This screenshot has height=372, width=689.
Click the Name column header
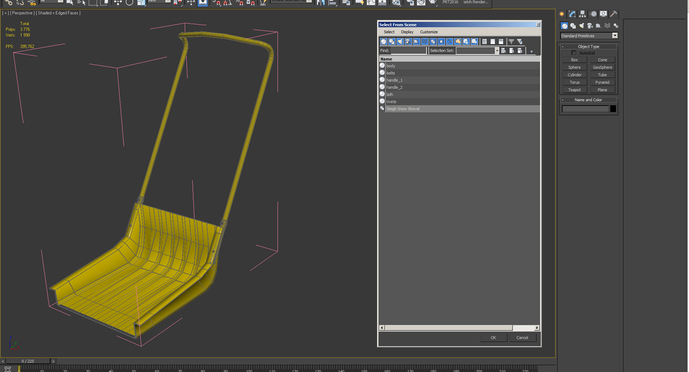click(459, 59)
